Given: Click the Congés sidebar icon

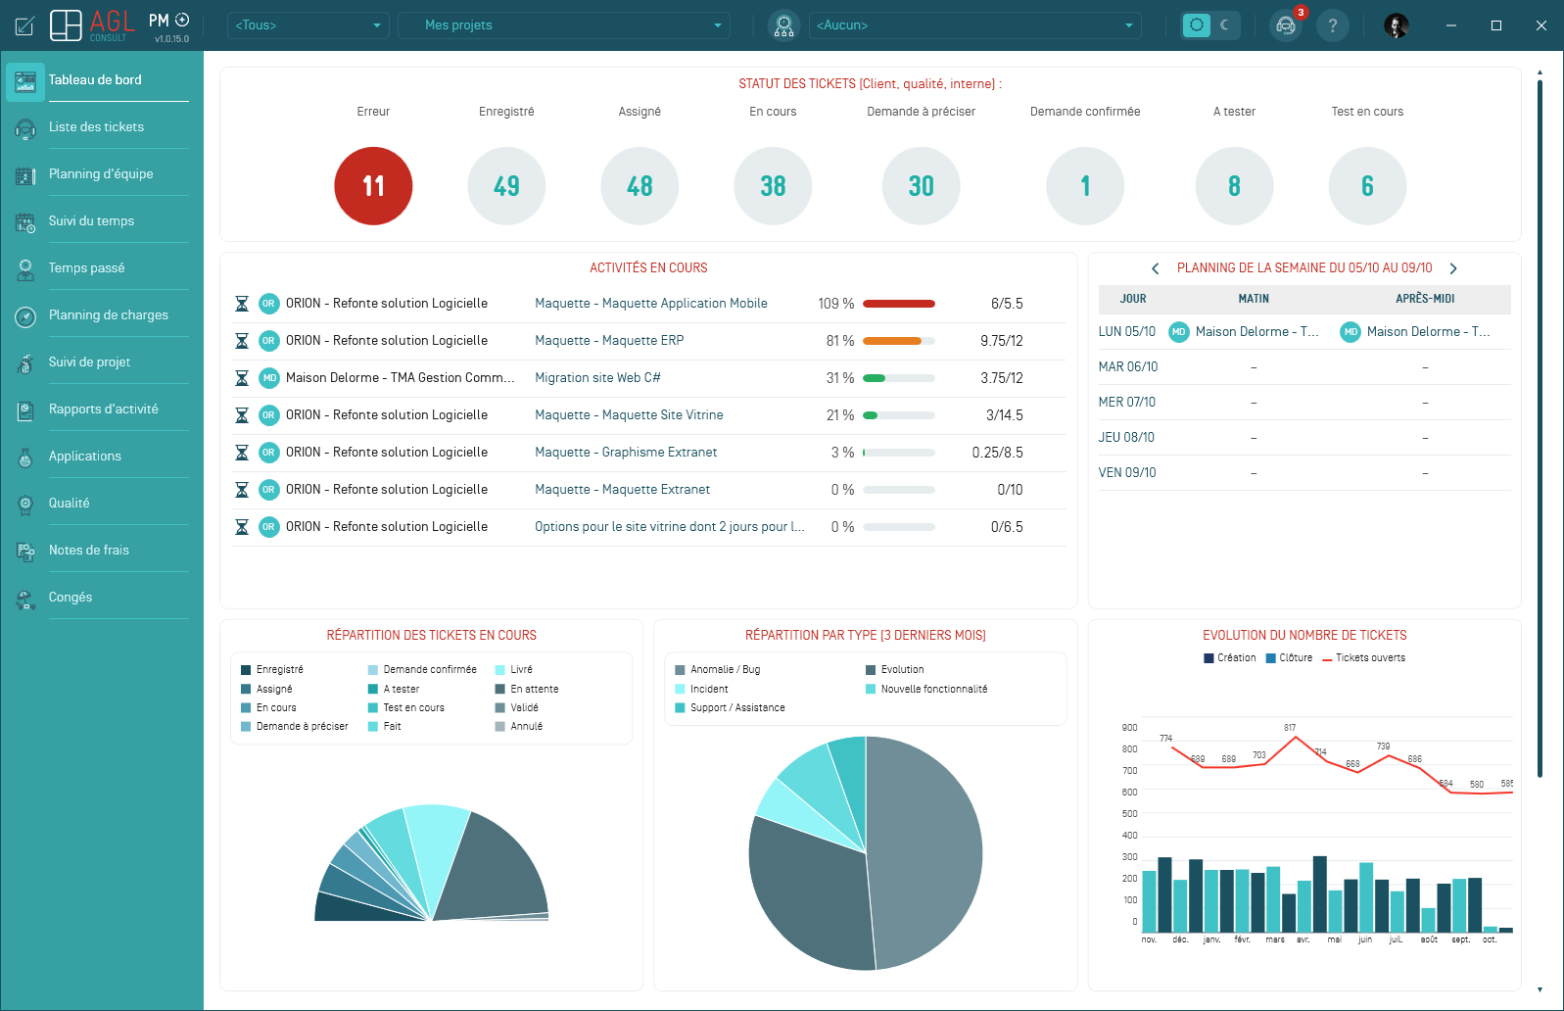Looking at the screenshot, I should 25,598.
